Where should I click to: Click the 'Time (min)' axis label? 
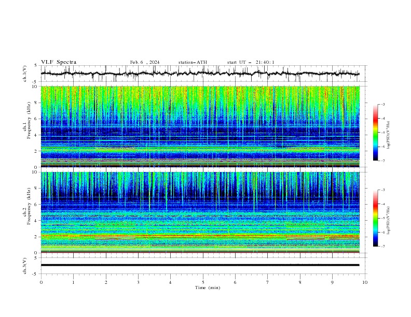(x=208, y=287)
